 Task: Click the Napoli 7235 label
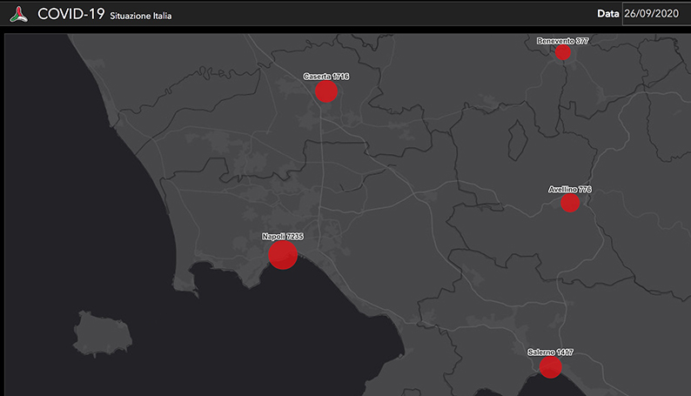coord(283,237)
